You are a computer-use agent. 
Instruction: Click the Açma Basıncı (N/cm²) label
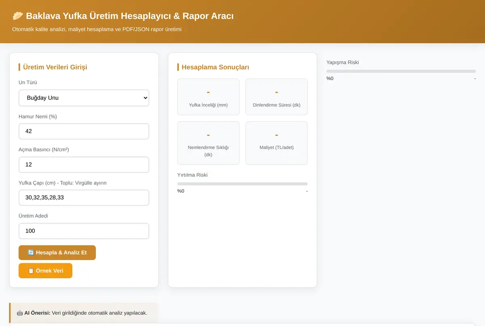coord(44,150)
